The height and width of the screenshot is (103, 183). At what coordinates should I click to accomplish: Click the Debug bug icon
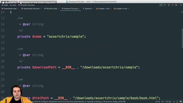pos(169,5)
